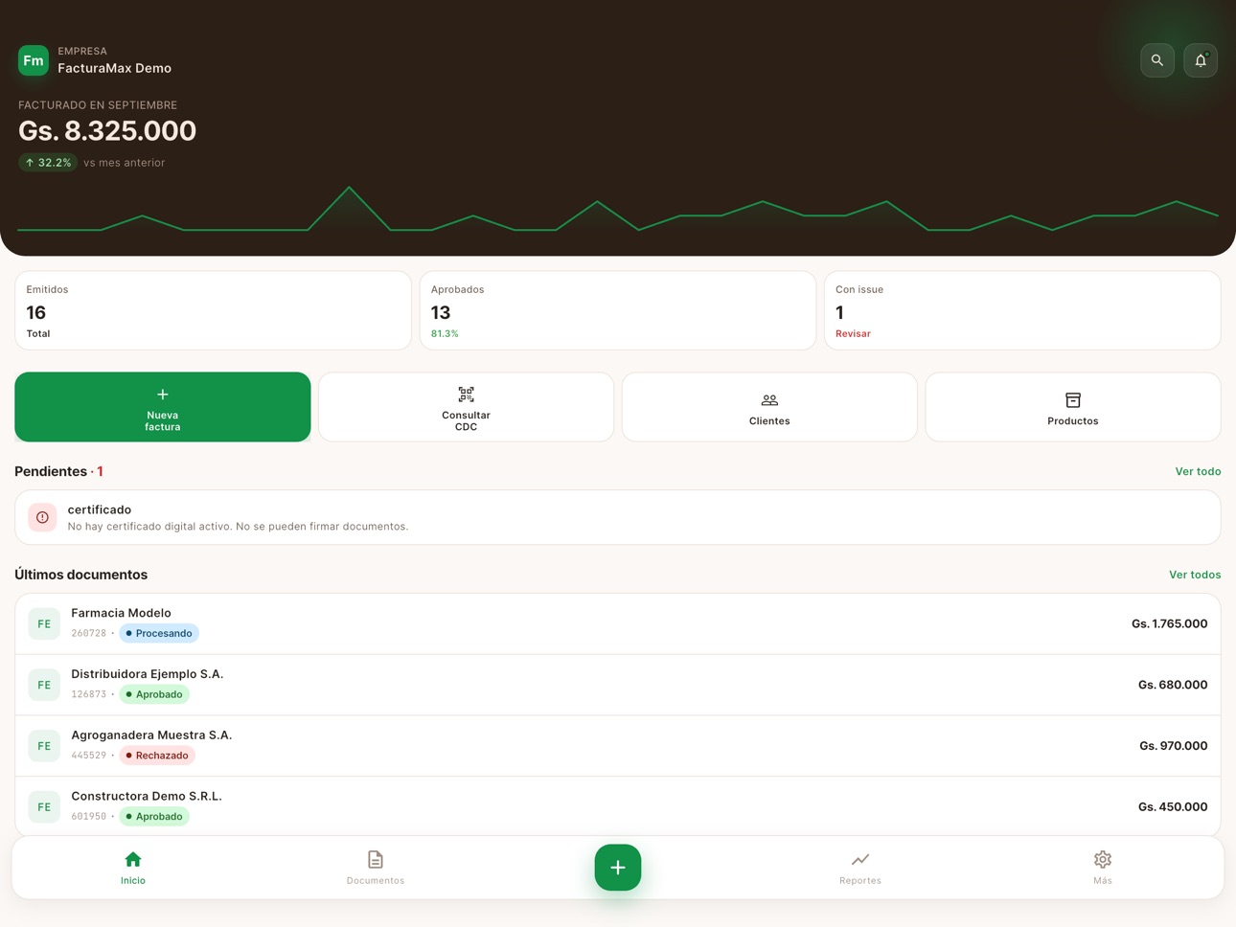The width and height of the screenshot is (1236, 927).
Task: Open the Más settings tab
Action: 1103,868
